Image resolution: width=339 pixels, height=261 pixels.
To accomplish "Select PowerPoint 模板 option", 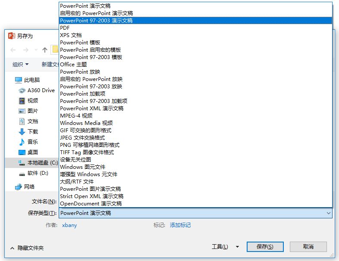I will coord(195,43).
